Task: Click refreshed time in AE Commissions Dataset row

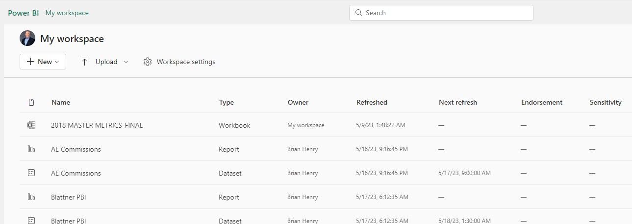Action: pos(382,173)
